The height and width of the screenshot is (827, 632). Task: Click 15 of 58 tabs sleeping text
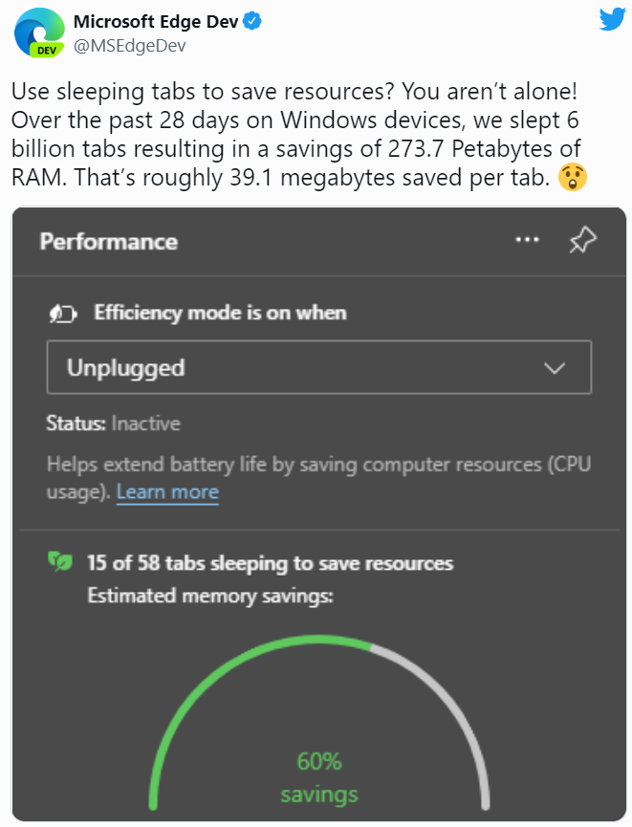coord(270,563)
